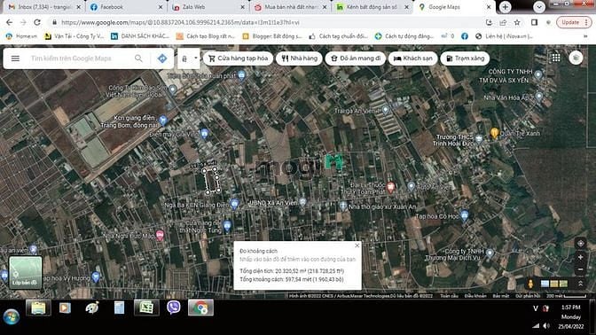Image resolution: width=596 pixels, height=335 pixels.
Task: Select the Trường THCS Trịnh Hoài Đức pin
Action: pos(479,139)
